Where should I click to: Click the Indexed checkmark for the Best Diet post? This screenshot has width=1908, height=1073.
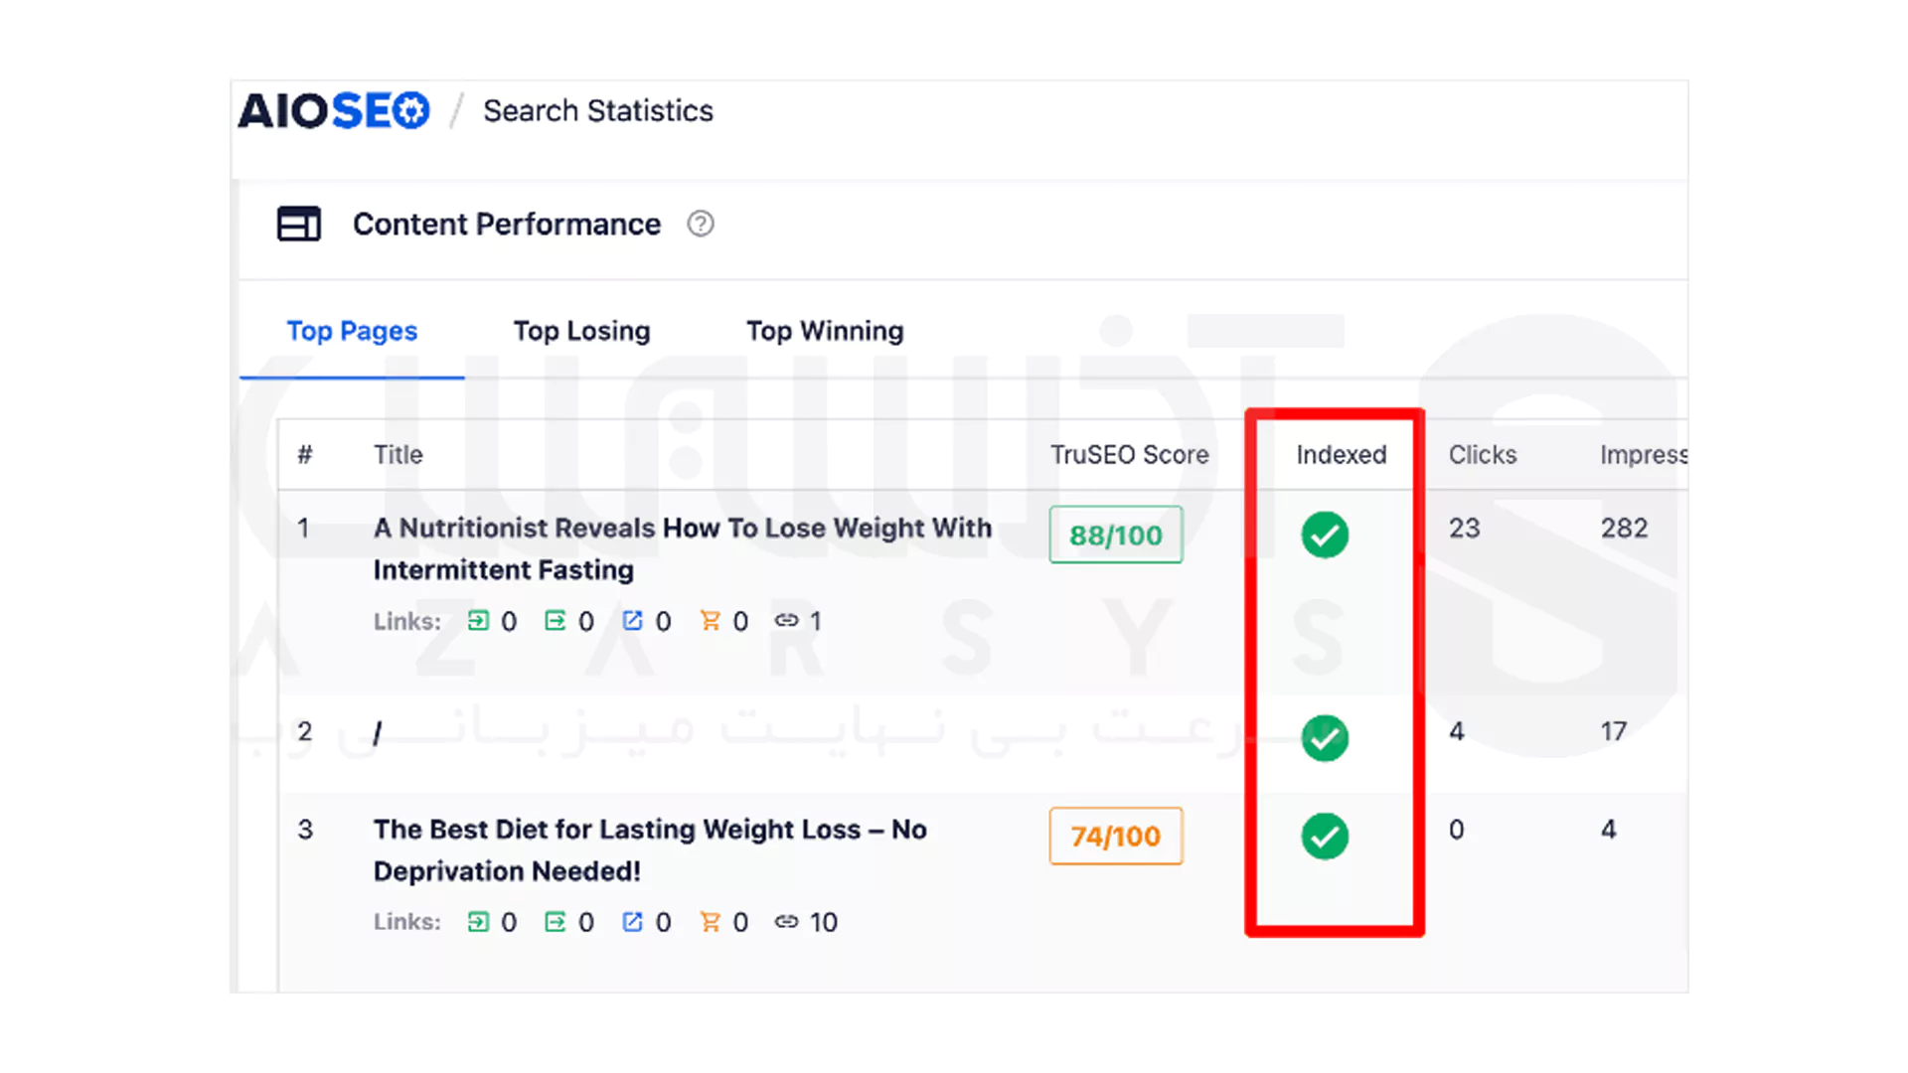click(1324, 836)
